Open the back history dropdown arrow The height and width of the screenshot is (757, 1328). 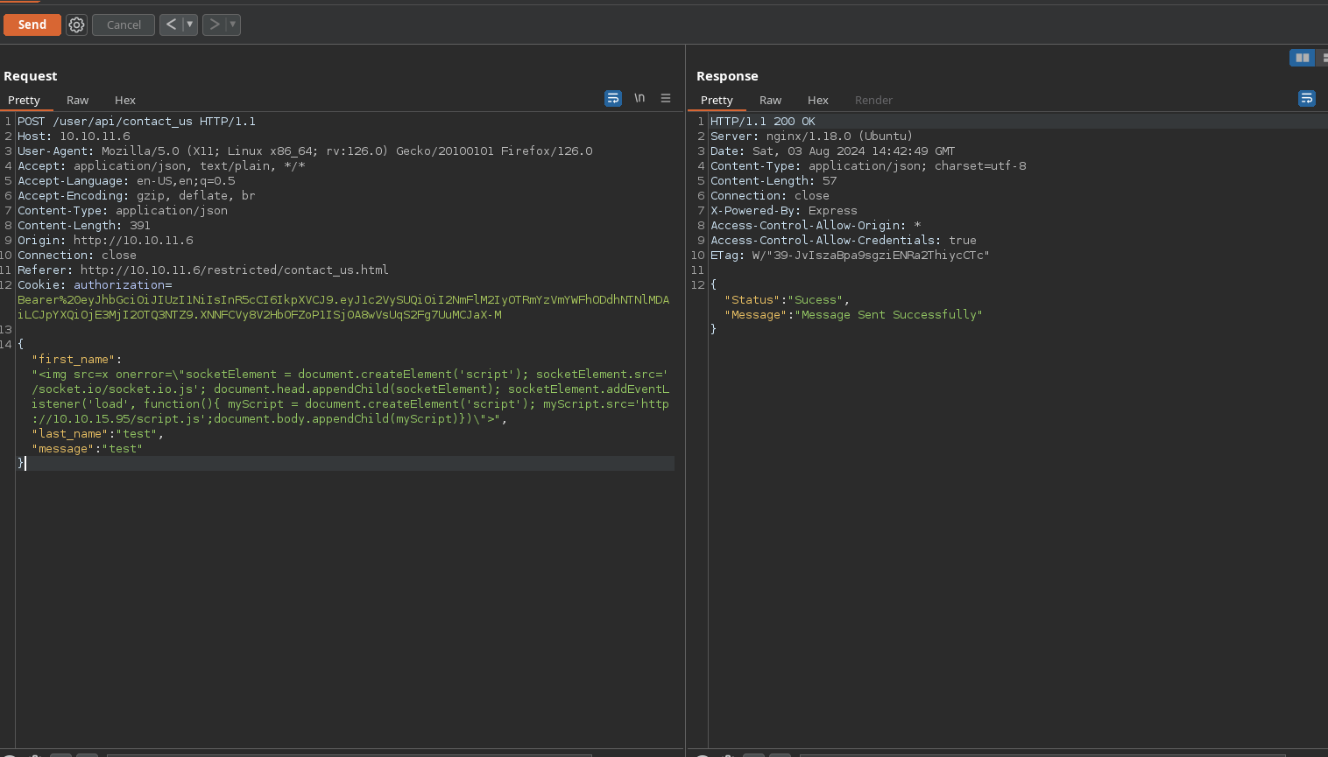189,25
